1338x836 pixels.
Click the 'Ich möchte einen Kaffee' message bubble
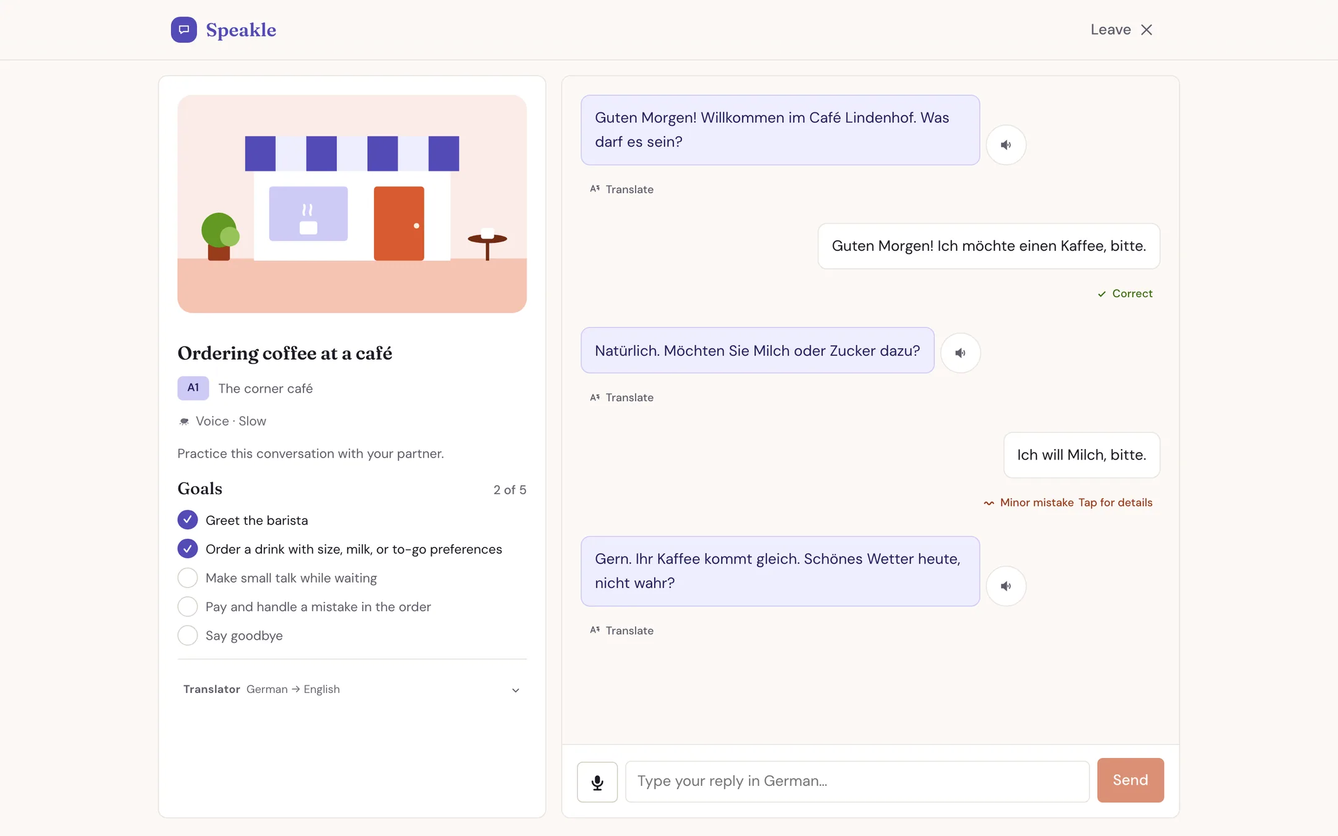point(989,246)
